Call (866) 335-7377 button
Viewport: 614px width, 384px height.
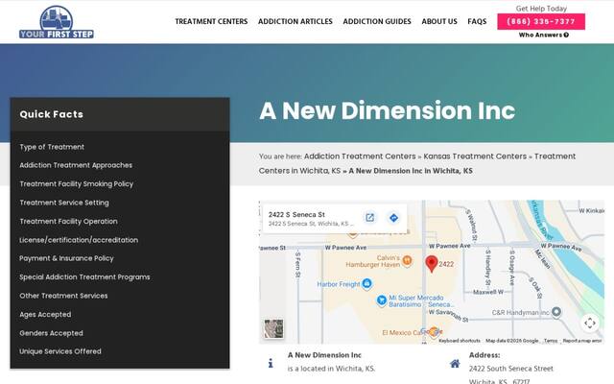[541, 21]
